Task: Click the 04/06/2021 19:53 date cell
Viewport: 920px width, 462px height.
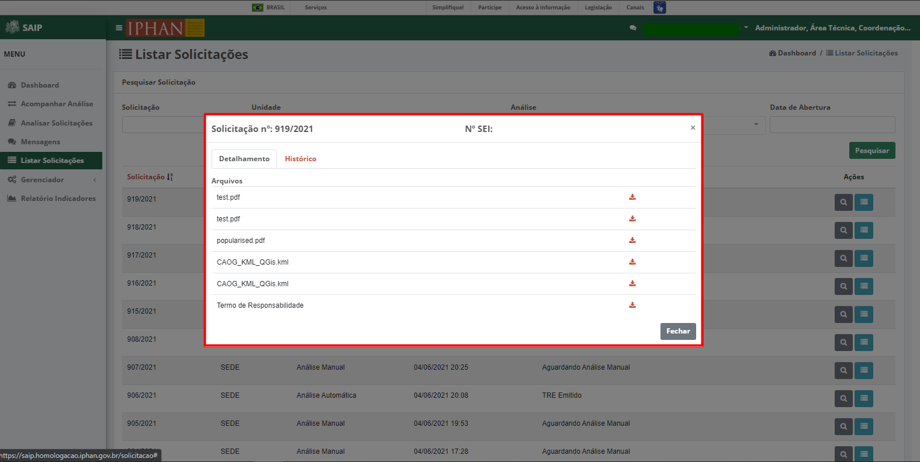Action: [441, 423]
